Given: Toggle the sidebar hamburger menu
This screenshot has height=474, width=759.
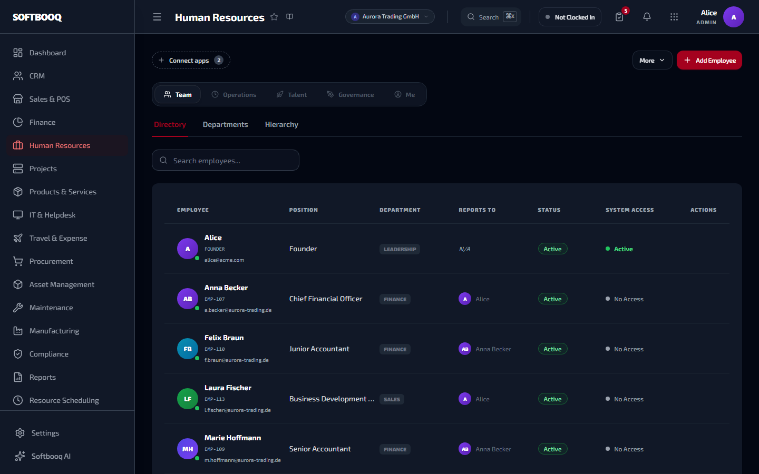Looking at the screenshot, I should tap(157, 17).
